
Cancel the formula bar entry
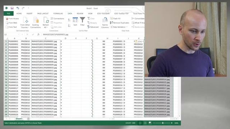(x=27, y=34)
